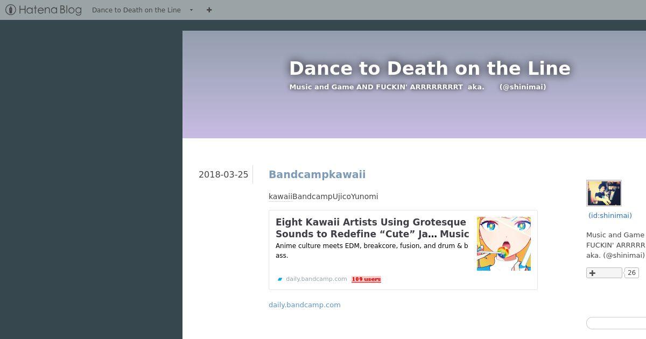The width and height of the screenshot is (646, 339).
Task: Open the 'Bandcampkawaii' post title
Action: (317, 174)
